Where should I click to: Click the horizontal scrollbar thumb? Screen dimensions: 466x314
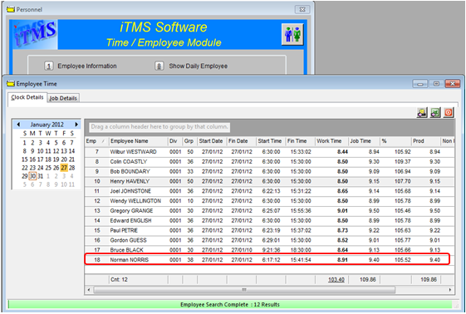tap(244, 290)
